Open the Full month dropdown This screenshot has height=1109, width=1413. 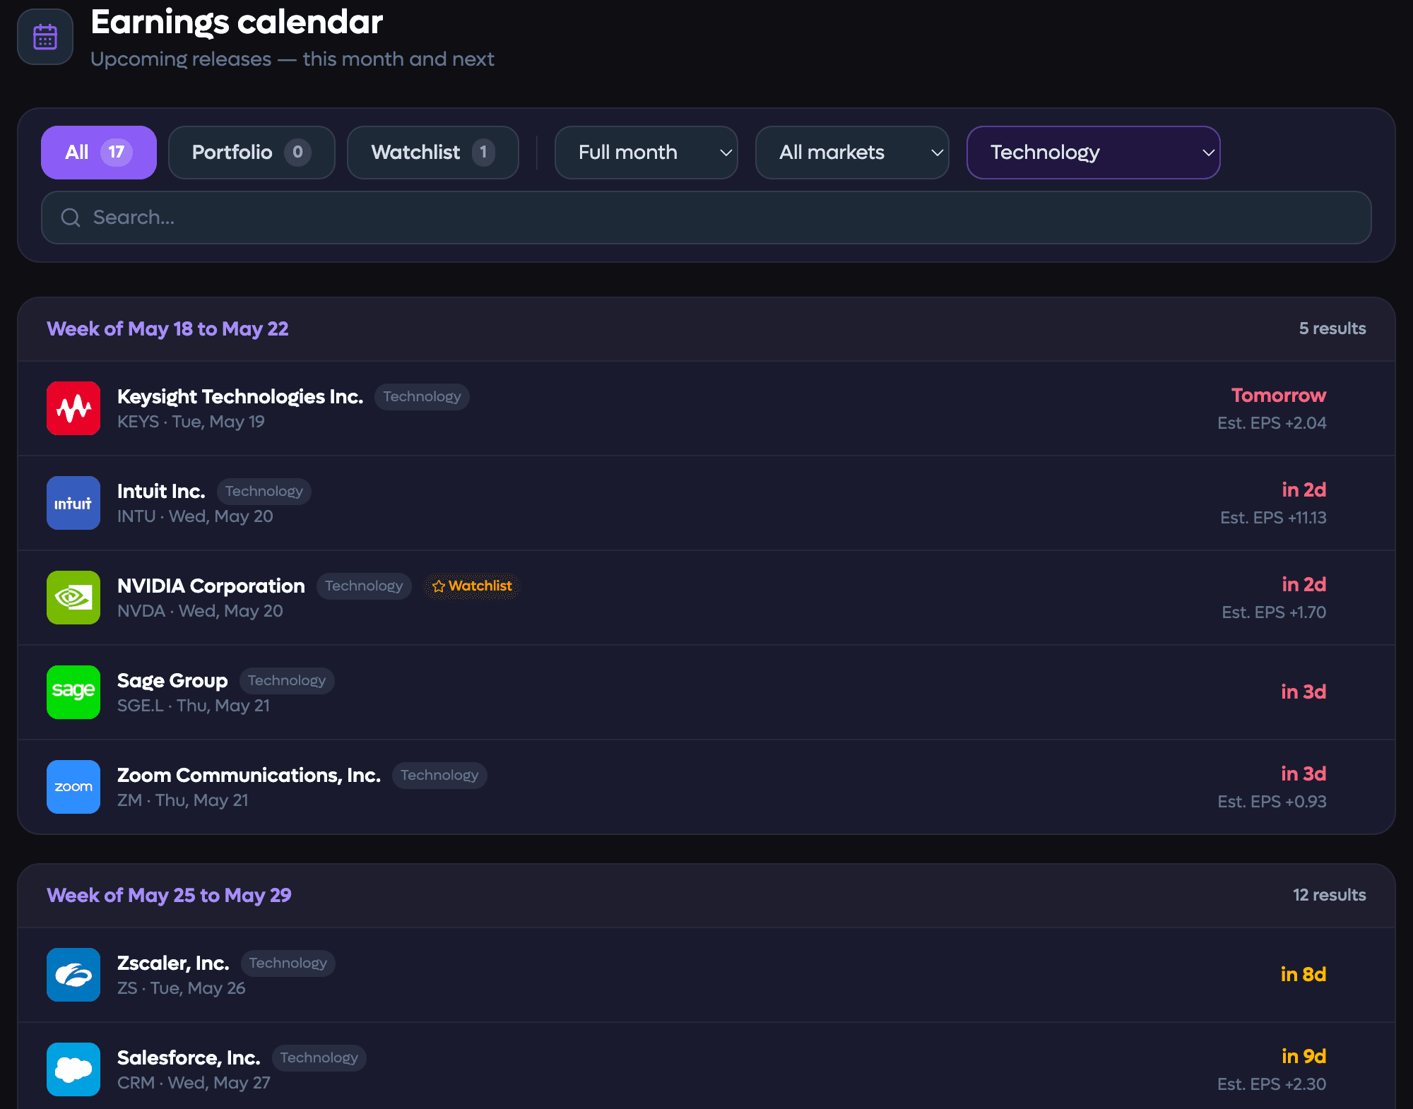(646, 153)
